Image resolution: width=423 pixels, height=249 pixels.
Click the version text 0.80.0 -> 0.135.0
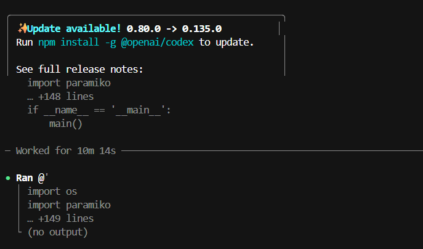[174, 28]
